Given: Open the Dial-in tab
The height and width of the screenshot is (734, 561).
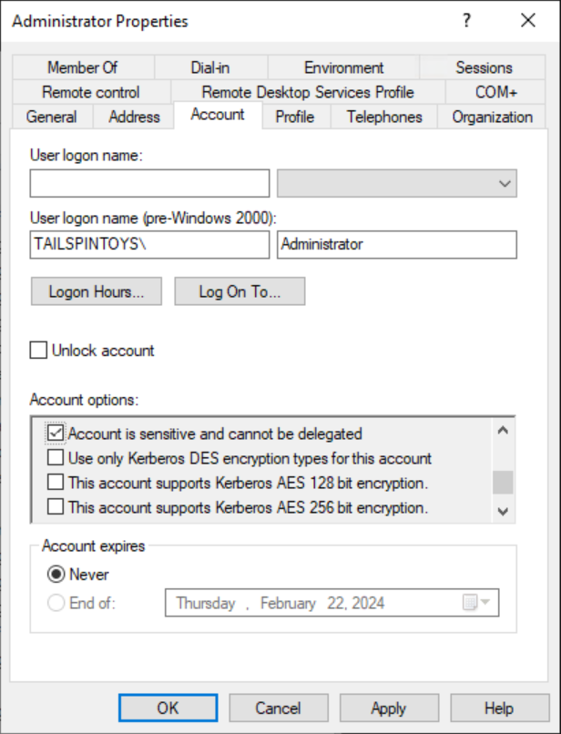Looking at the screenshot, I should (x=210, y=67).
